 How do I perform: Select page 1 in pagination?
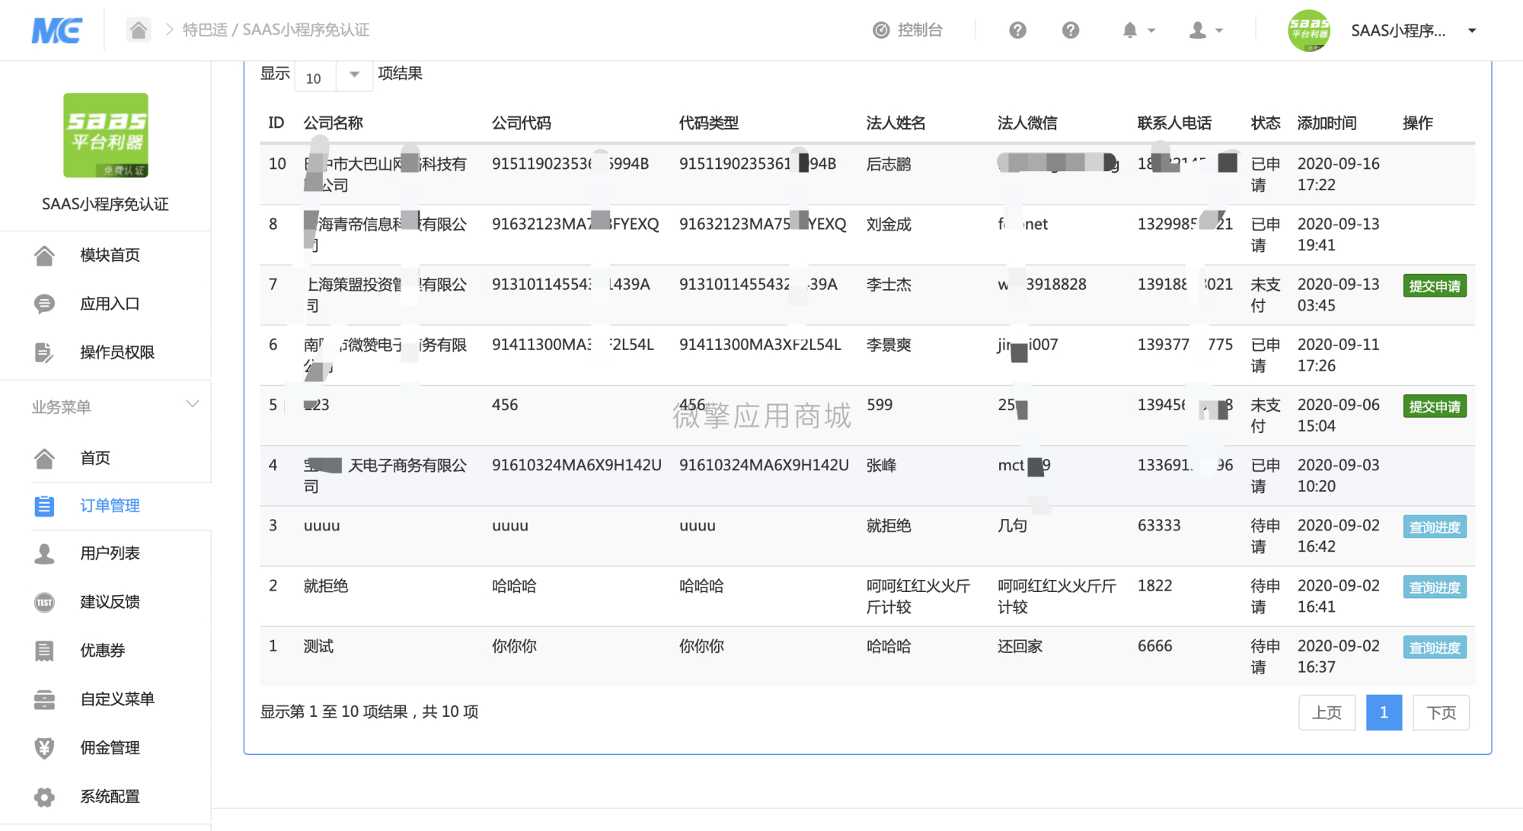click(1384, 713)
